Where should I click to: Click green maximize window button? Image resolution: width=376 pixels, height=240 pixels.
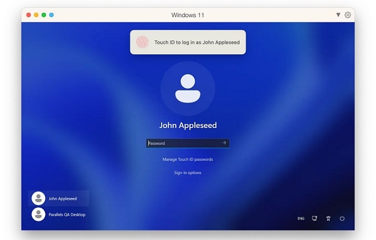44,15
